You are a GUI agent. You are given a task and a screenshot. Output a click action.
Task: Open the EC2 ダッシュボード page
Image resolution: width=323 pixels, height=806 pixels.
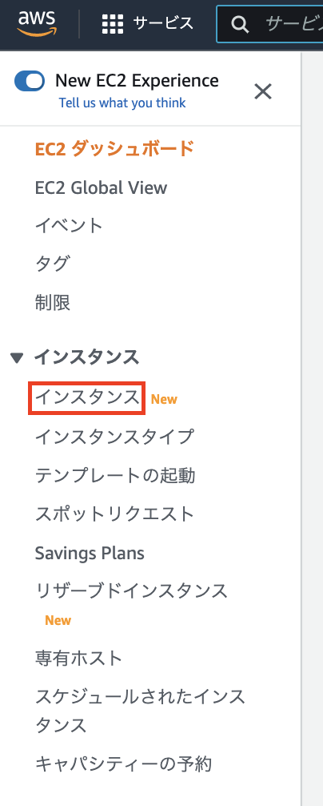(x=114, y=148)
